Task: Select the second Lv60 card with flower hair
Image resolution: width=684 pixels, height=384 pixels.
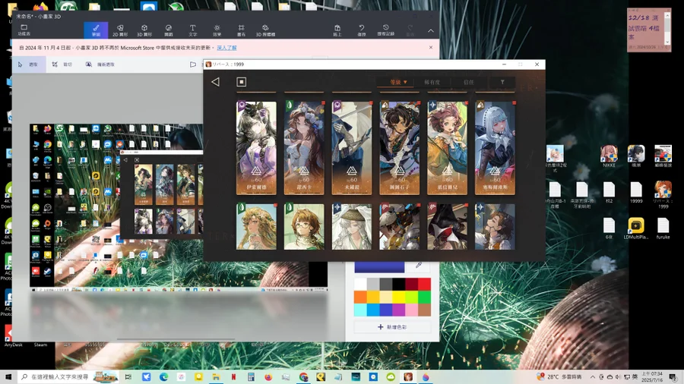Action: (304, 148)
